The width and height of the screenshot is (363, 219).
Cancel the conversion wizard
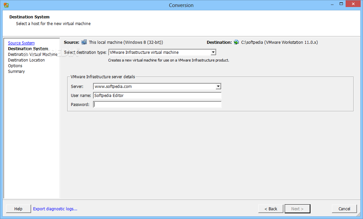(x=344, y=209)
